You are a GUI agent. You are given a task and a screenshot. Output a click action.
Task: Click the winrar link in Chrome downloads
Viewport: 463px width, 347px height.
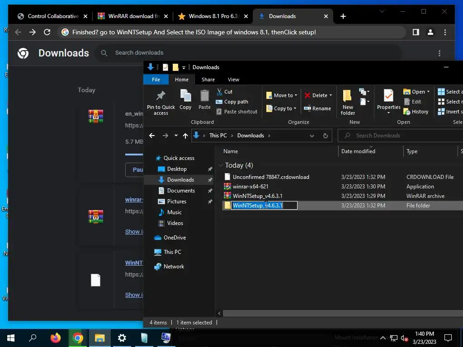click(134, 200)
